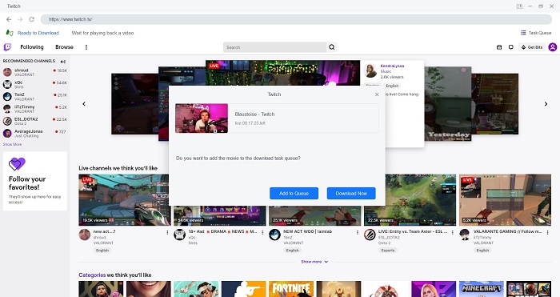Open 'VALARANTE GAMING' stream title

[x=507, y=231]
